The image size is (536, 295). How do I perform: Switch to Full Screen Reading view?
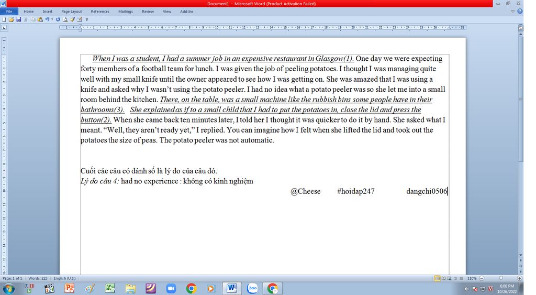(x=444, y=278)
